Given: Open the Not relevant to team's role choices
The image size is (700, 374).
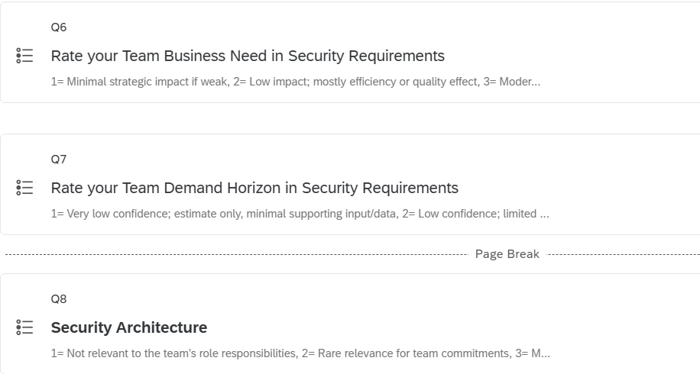Looking at the screenshot, I should (x=300, y=353).
